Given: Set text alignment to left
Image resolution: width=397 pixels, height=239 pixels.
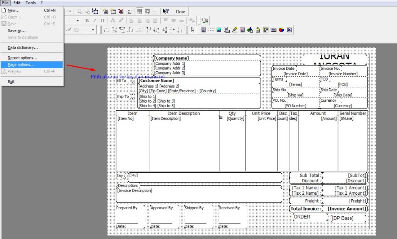Looking at the screenshot, I should point(131,20).
